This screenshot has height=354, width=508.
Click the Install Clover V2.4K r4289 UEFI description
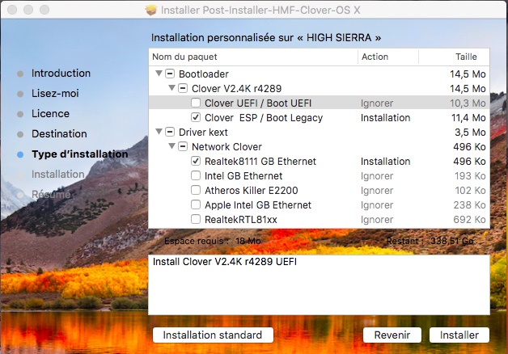pyautogui.click(x=225, y=261)
